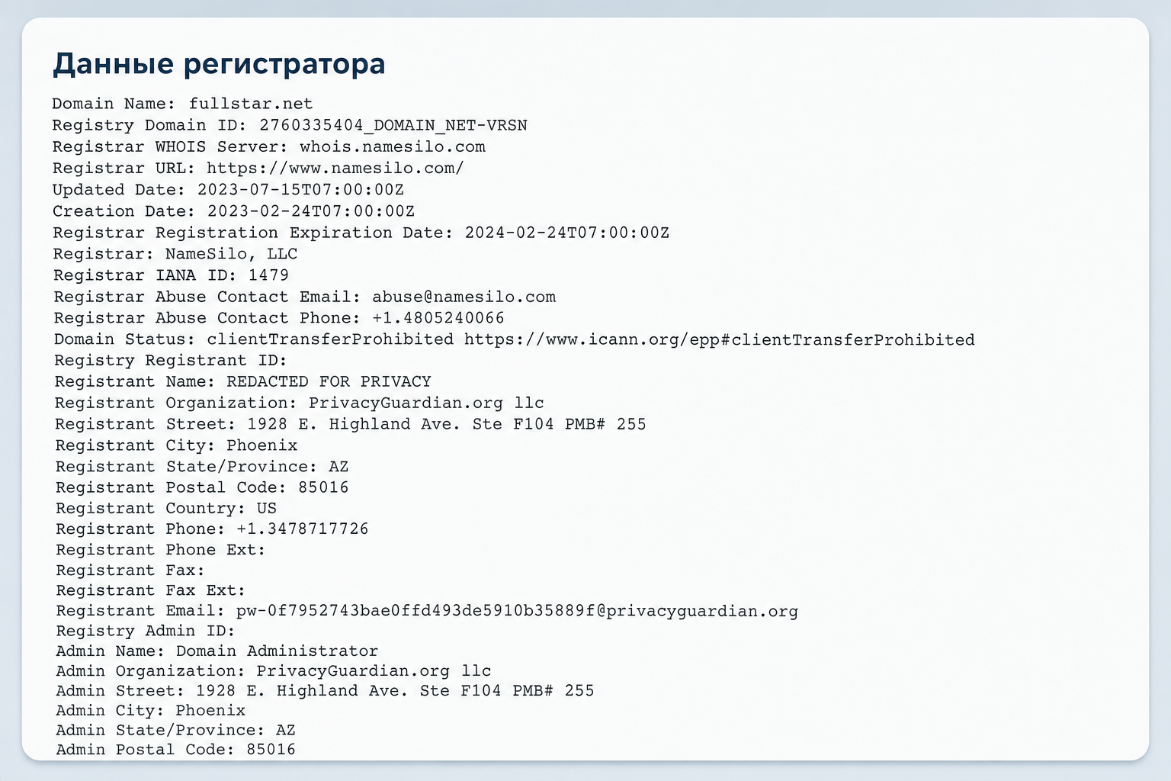This screenshot has width=1171, height=781.
Task: Open the icann.org clientTransferProhibited link
Action: (x=720, y=339)
